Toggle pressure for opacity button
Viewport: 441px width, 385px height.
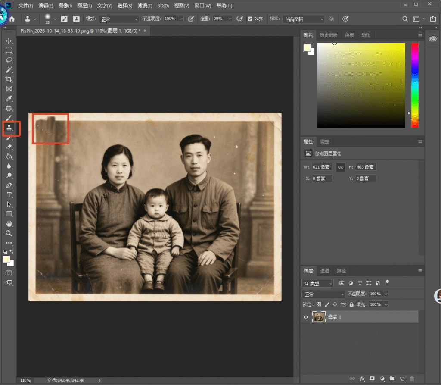pos(191,19)
